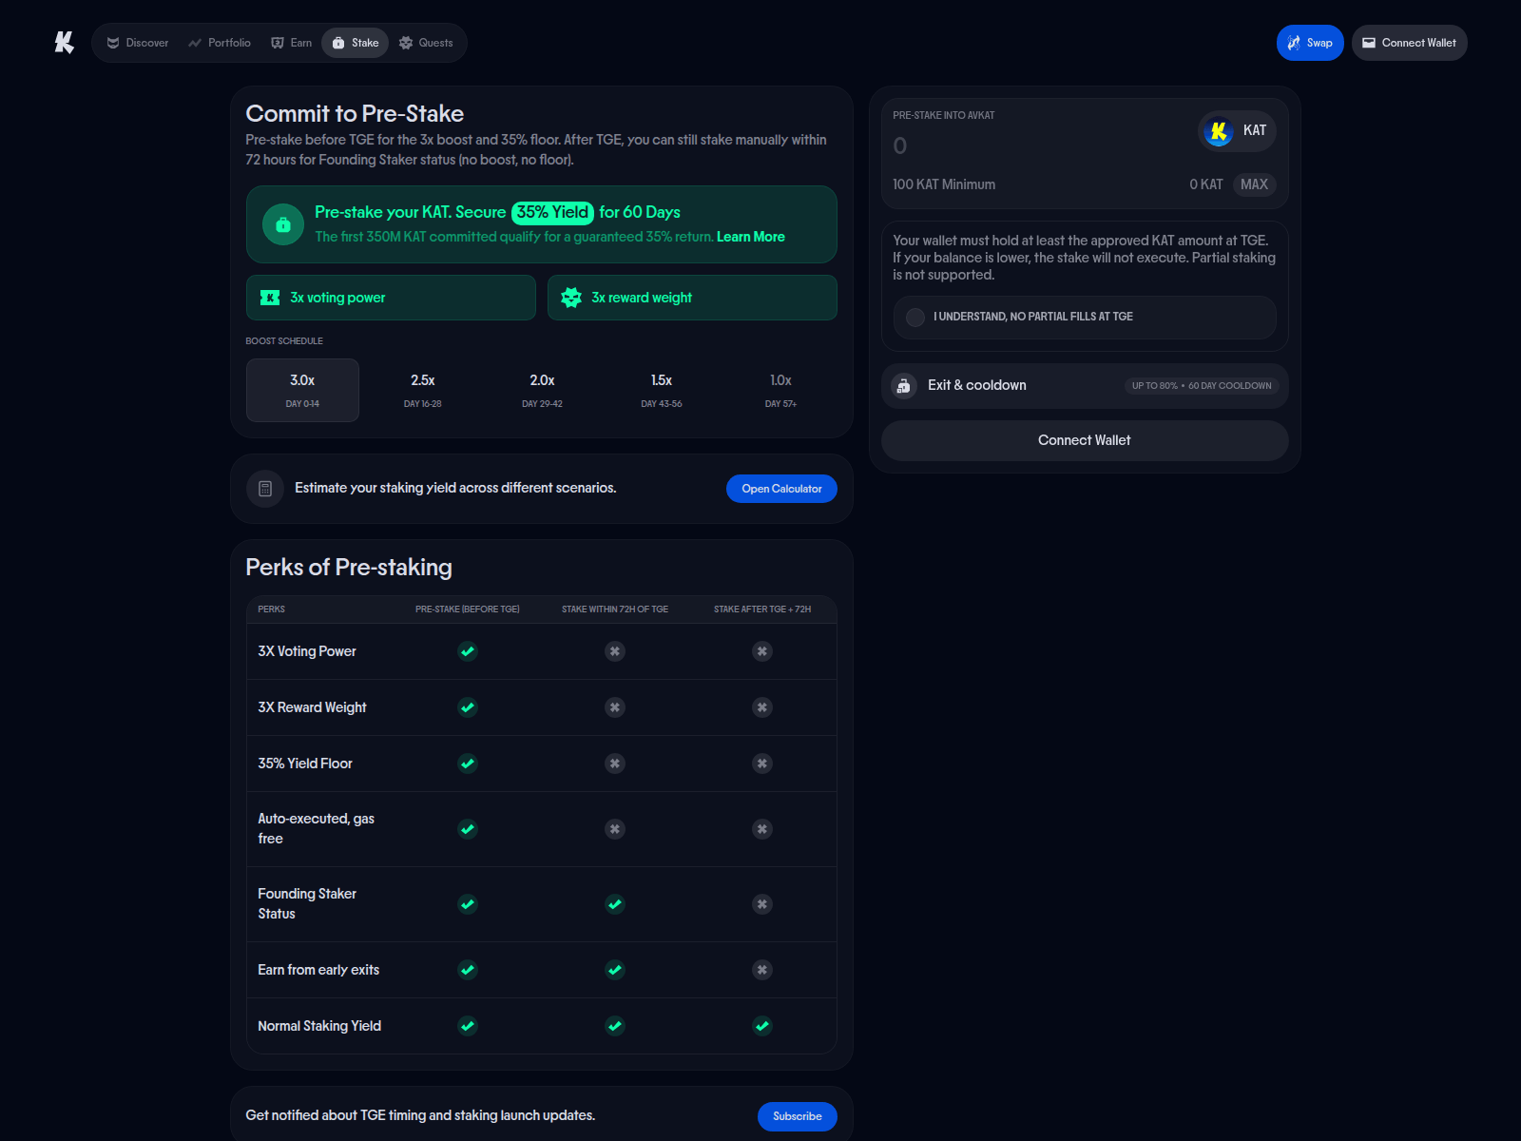This screenshot has height=1141, width=1521.
Task: Select the 3.0x Day 0-14 boost tier
Action: click(302, 390)
